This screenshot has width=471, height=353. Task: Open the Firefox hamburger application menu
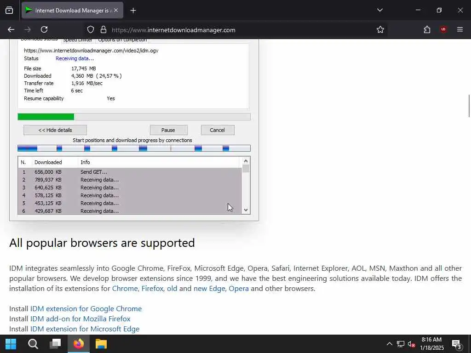click(460, 29)
